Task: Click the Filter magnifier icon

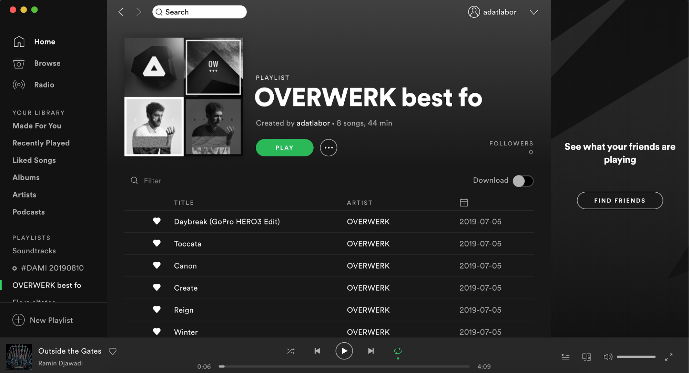Action: pyautogui.click(x=134, y=180)
